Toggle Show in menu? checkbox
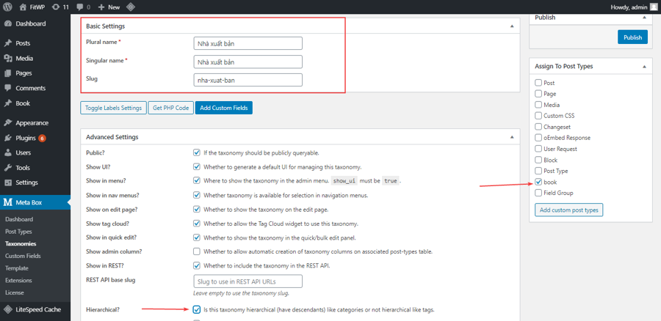The width and height of the screenshot is (661, 321). click(196, 180)
